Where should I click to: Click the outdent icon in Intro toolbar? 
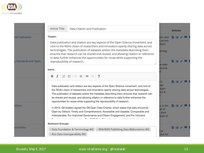[x=75, y=76]
